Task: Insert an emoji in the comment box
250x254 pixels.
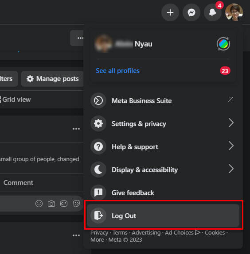Action: [x=39, y=204]
